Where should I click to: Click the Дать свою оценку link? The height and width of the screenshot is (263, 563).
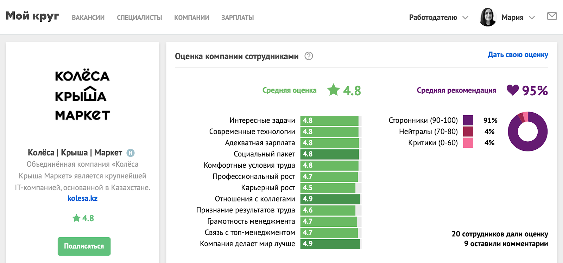pyautogui.click(x=518, y=55)
